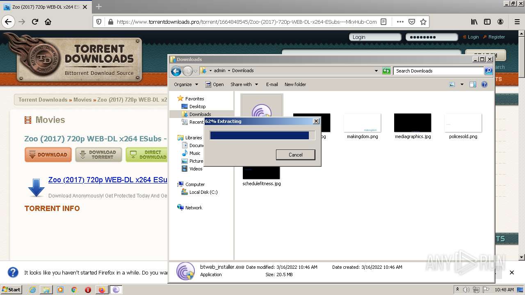Open the Share with menu
The height and width of the screenshot is (295, 525).
[x=244, y=84]
